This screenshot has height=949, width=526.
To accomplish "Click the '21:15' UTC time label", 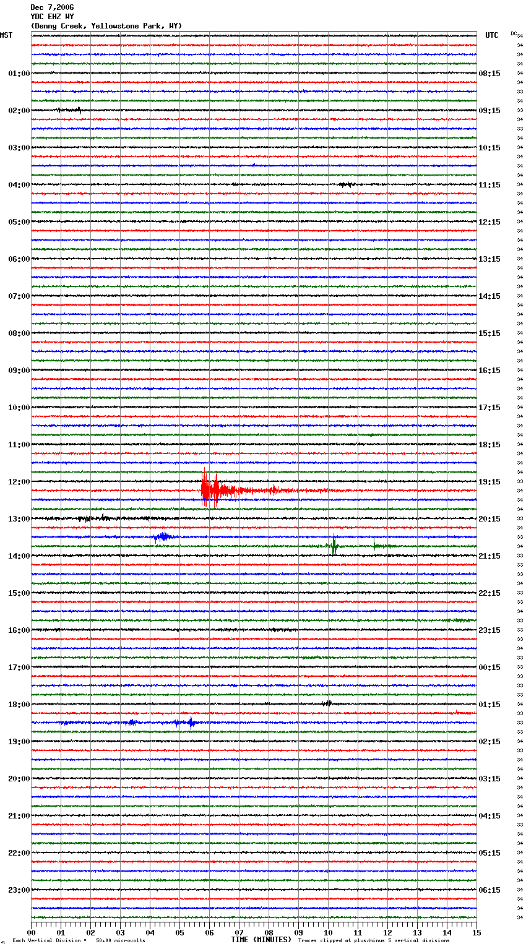I will (489, 556).
